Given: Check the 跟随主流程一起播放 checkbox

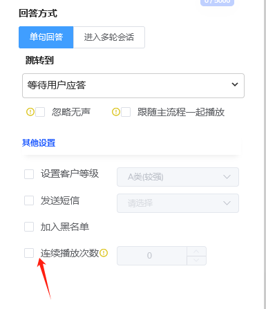Looking at the screenshot, I should click(126, 112).
